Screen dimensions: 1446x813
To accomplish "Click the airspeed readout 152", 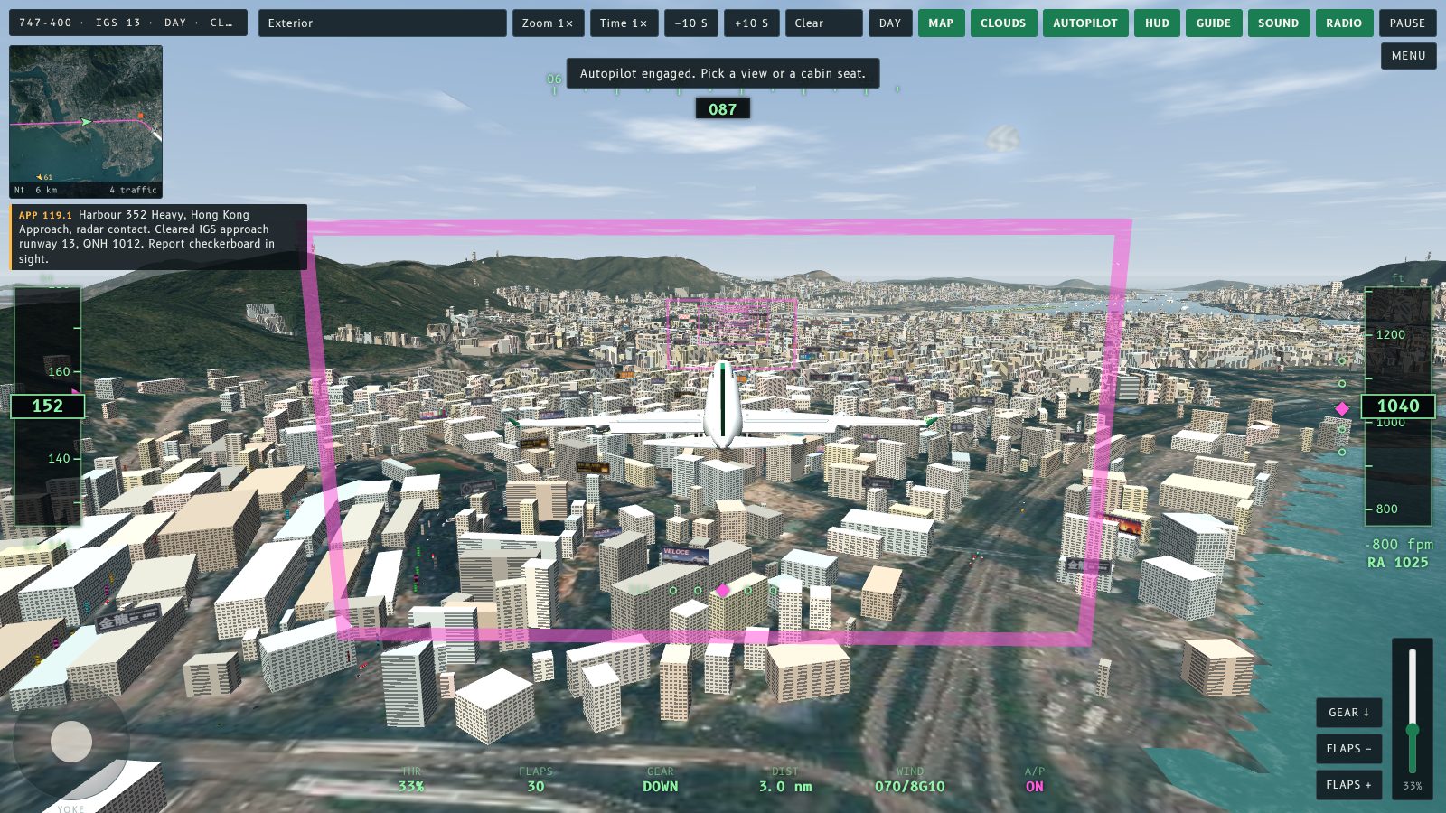I will coord(47,406).
